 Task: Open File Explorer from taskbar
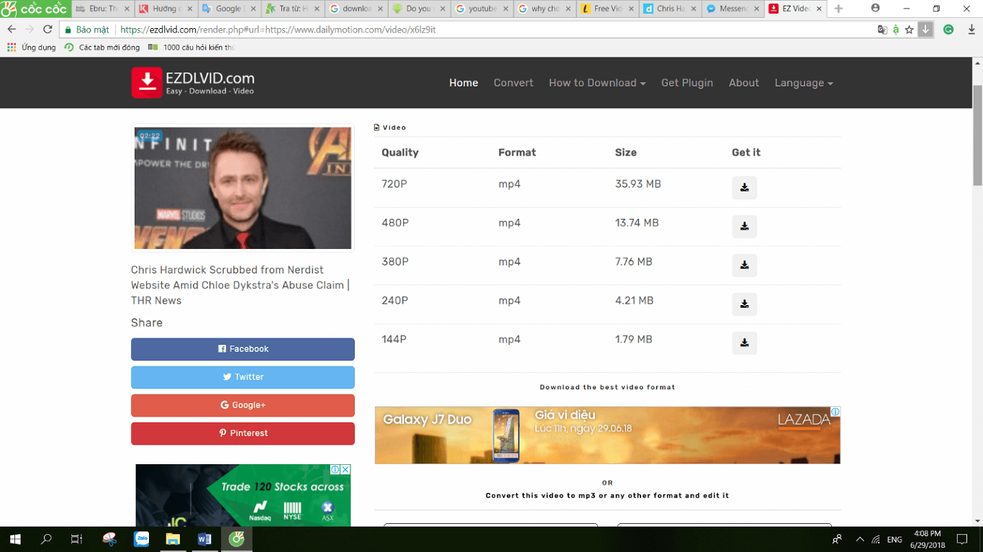coord(173,539)
